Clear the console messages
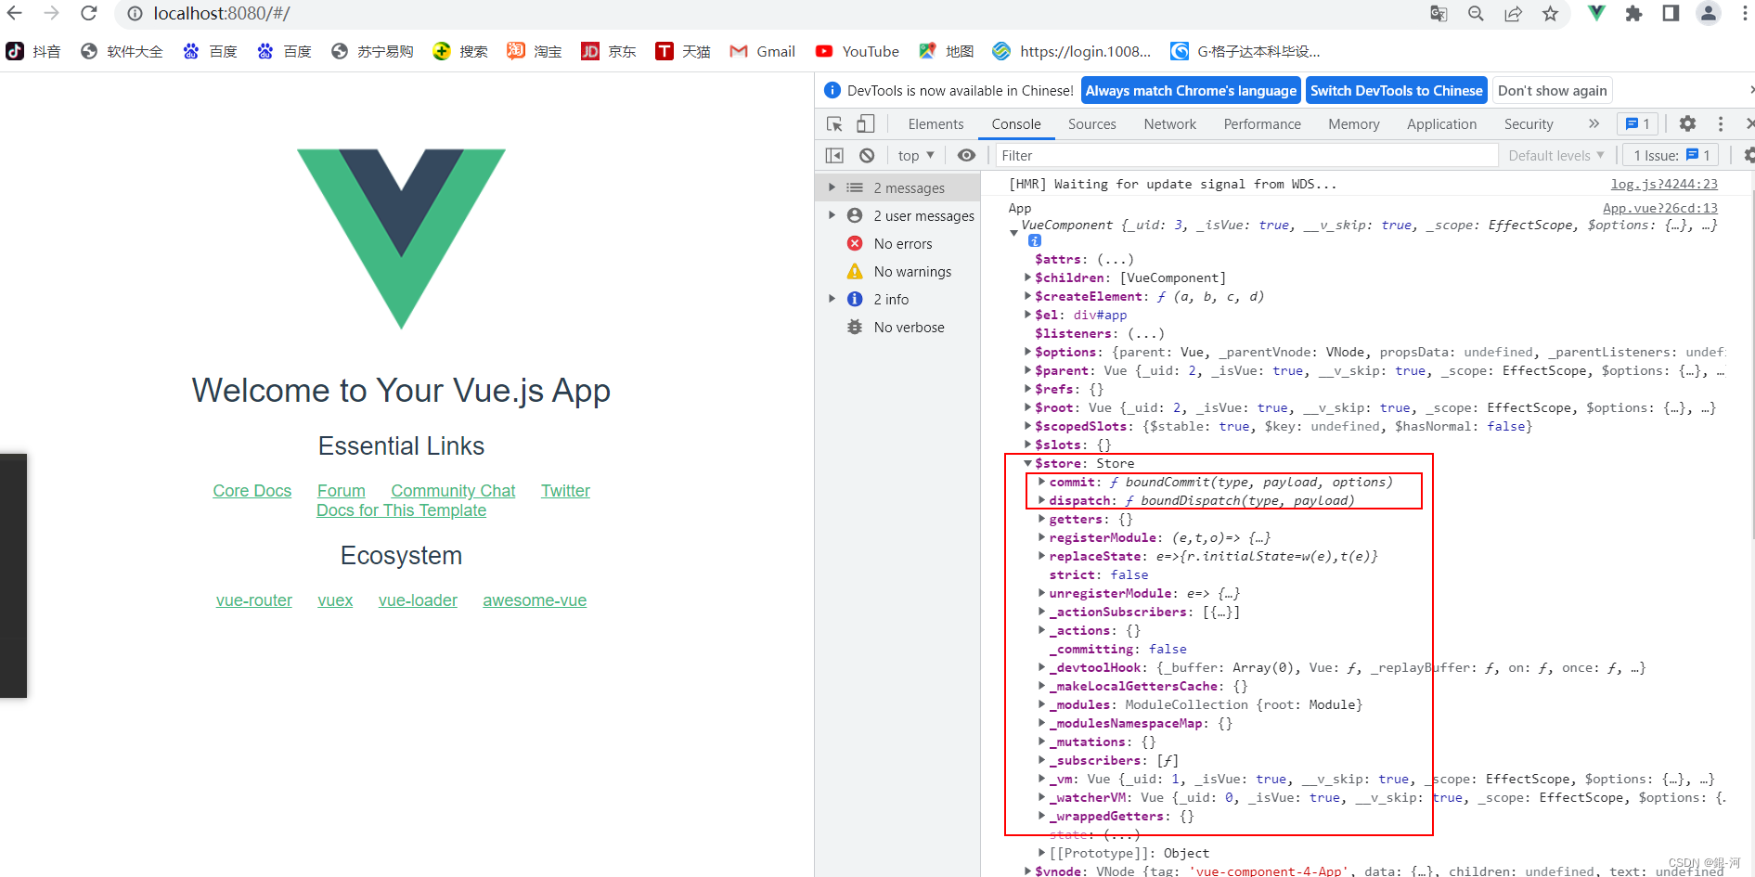Viewport: 1755px width, 877px height. pos(866,155)
